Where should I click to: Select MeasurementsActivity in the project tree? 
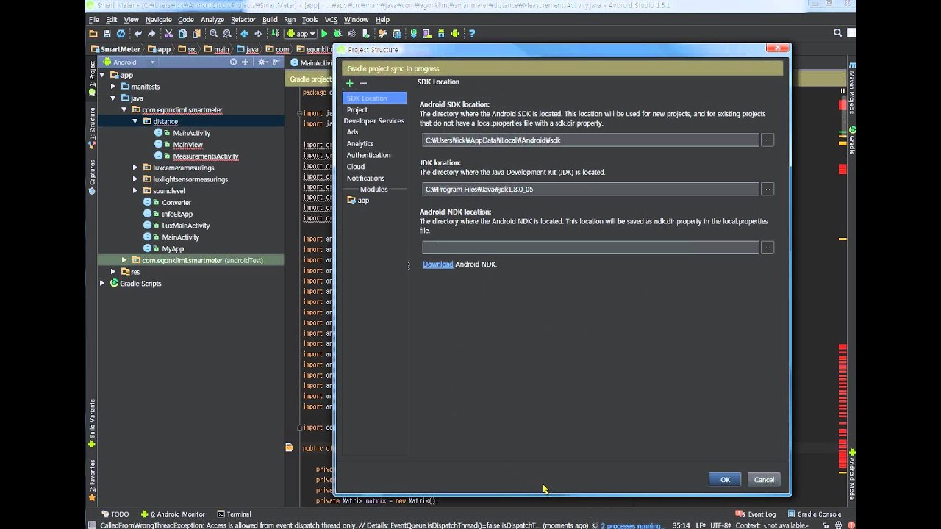click(205, 156)
